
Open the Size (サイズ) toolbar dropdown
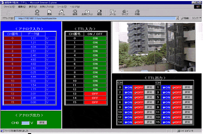[128, 11]
